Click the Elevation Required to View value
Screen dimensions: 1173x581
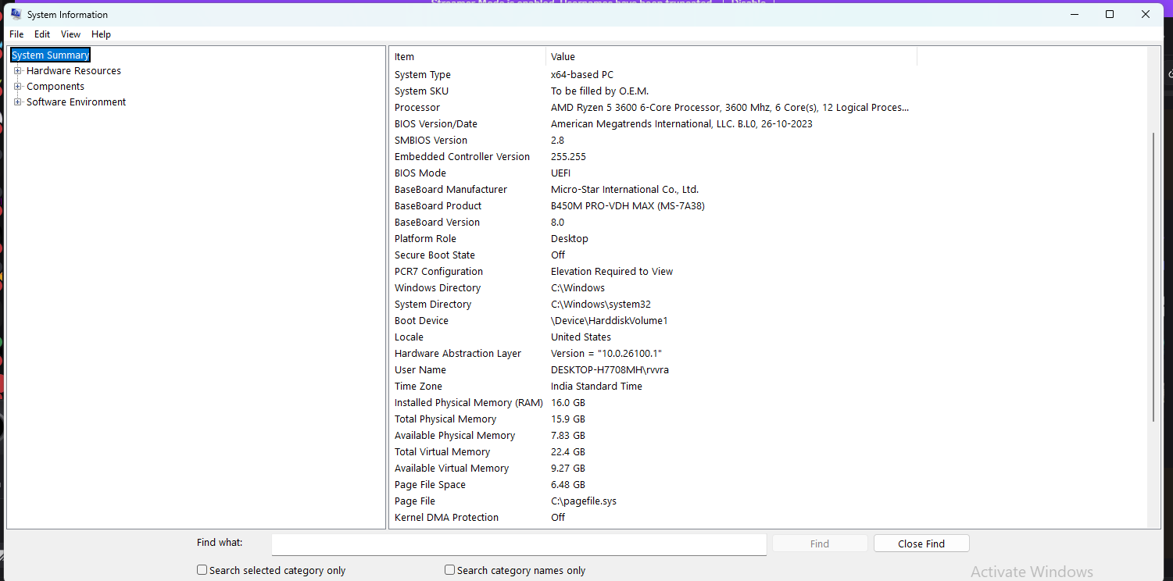pos(612,272)
